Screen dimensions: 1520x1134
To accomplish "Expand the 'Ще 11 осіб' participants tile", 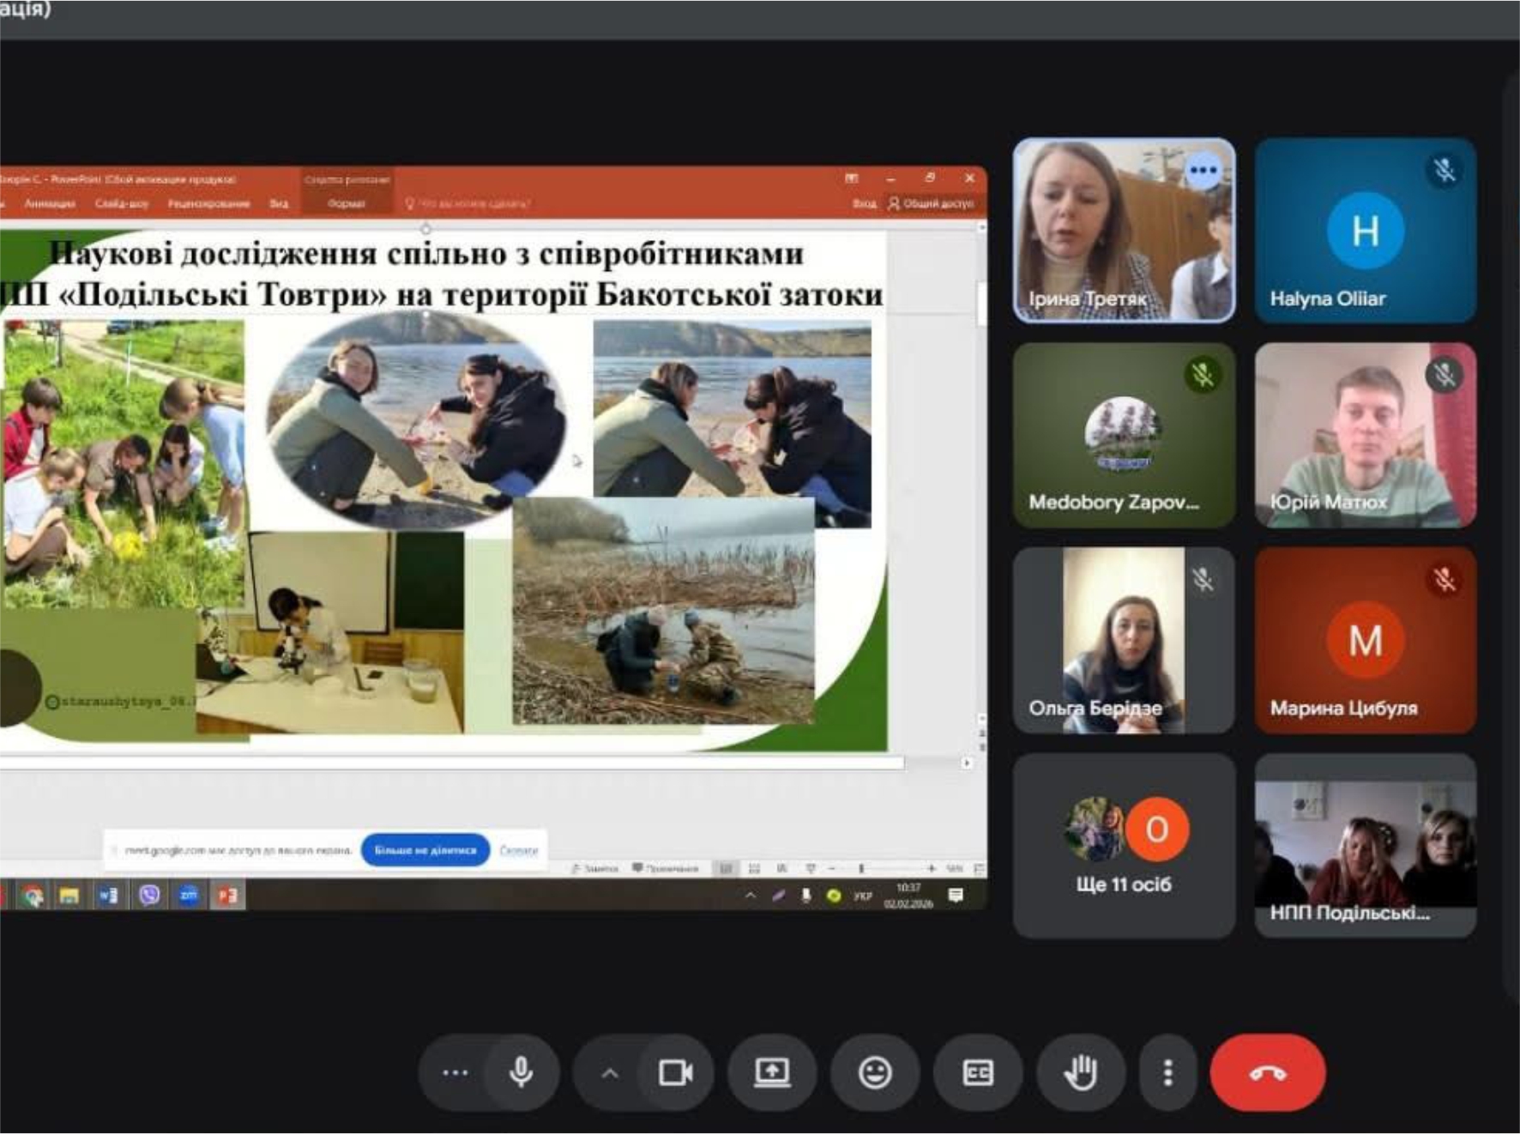I will point(1124,845).
